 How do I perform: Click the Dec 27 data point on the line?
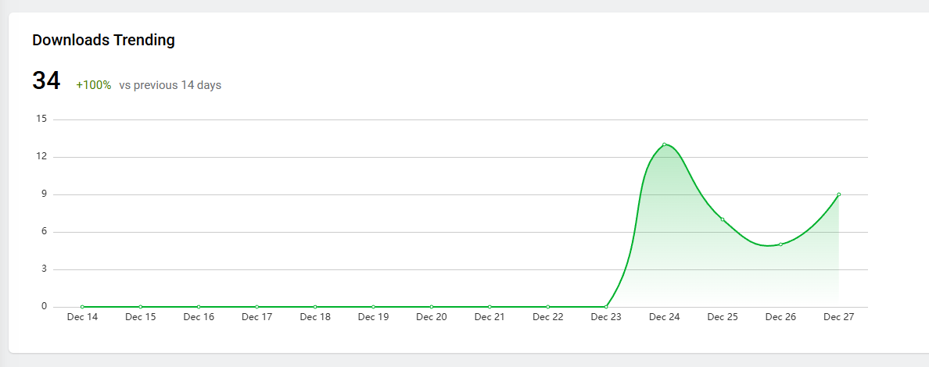coord(838,194)
